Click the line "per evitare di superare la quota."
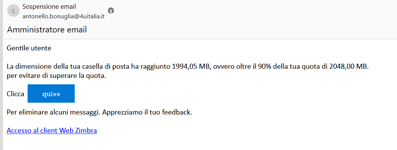The image size is (397, 150). [x=56, y=76]
